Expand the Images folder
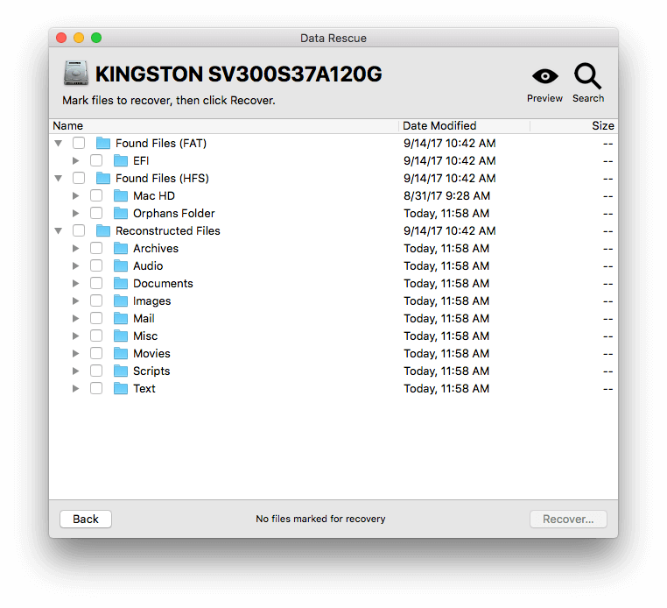Screen dimensions: 667x608 [76, 300]
